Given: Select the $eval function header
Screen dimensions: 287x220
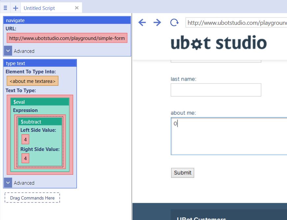Looking at the screenshot, I should click(40, 102).
